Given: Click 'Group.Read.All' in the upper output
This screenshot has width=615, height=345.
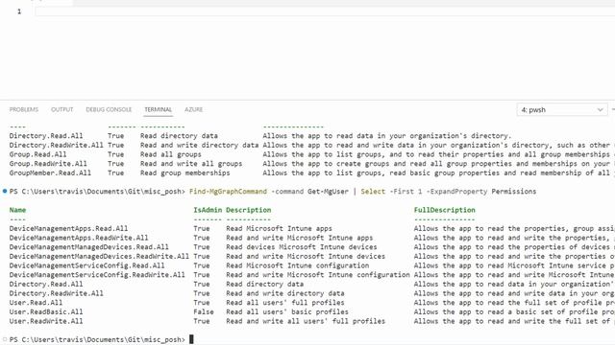Looking at the screenshot, I should (38, 154).
